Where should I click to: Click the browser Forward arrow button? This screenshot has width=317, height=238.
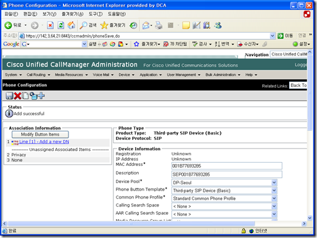tap(35, 25)
